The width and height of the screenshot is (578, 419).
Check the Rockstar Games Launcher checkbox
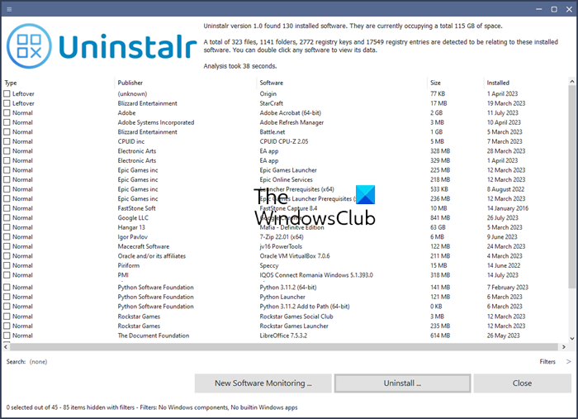[x=7, y=326]
